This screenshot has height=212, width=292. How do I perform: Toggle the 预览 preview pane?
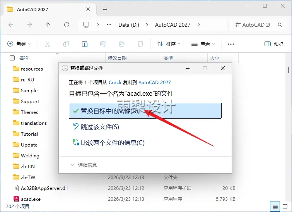pyautogui.click(x=274, y=44)
